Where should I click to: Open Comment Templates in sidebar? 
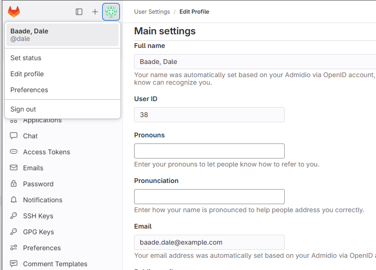point(55,264)
